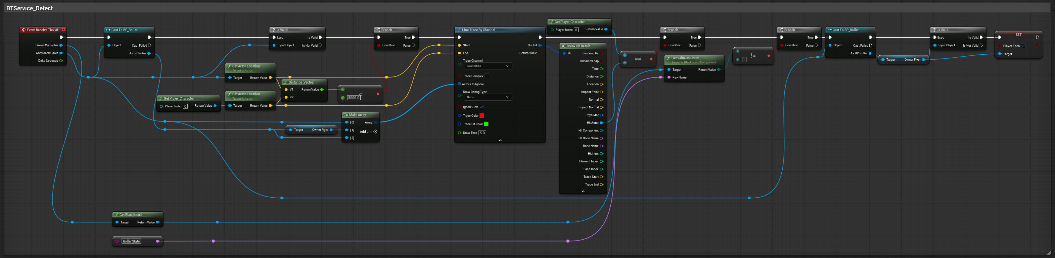Click the V2 input pin on Distance (Vector)

click(x=286, y=98)
